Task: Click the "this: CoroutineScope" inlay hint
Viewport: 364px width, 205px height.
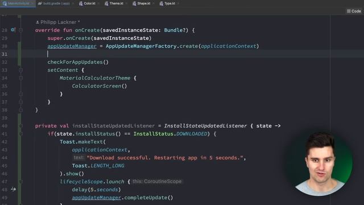Action: coord(157,181)
